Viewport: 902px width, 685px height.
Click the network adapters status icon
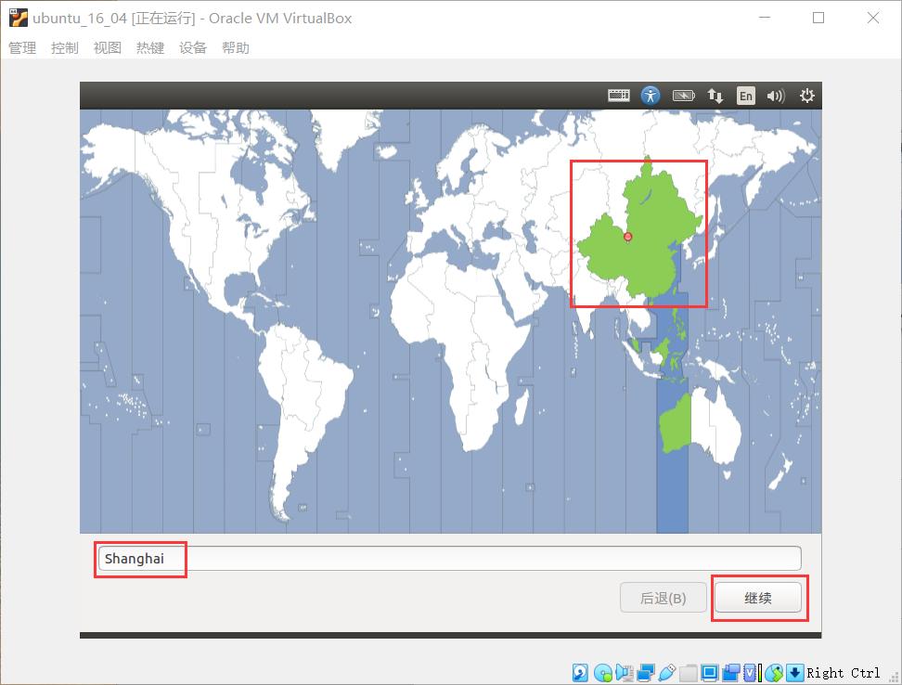pyautogui.click(x=646, y=672)
